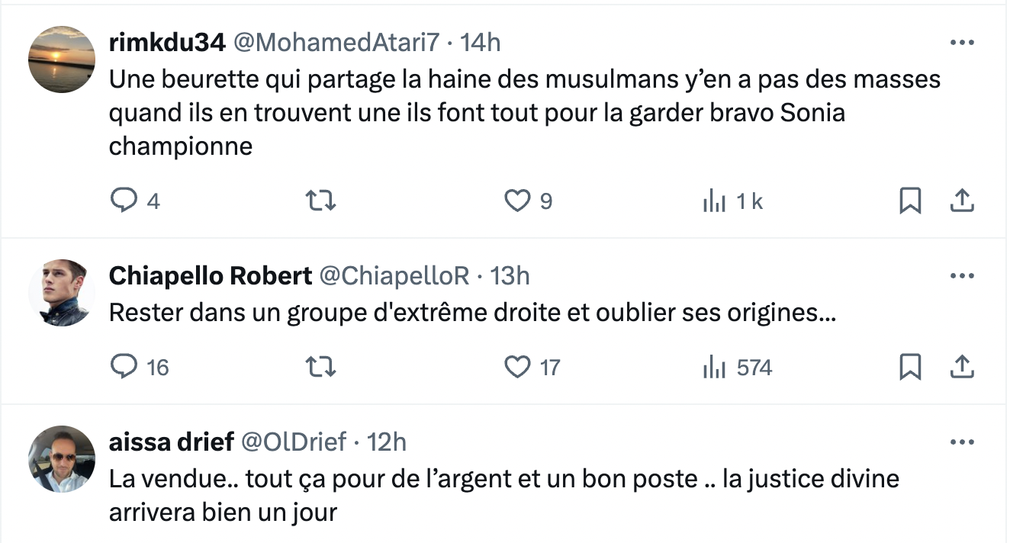Open the 13h timestamp link
The width and height of the screenshot is (1010, 543).
(510, 275)
